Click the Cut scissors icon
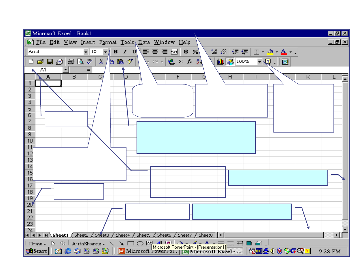The image size is (361, 271). point(101,62)
